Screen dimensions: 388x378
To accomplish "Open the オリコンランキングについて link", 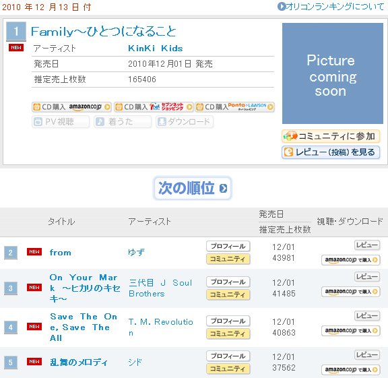I will pyautogui.click(x=331, y=7).
